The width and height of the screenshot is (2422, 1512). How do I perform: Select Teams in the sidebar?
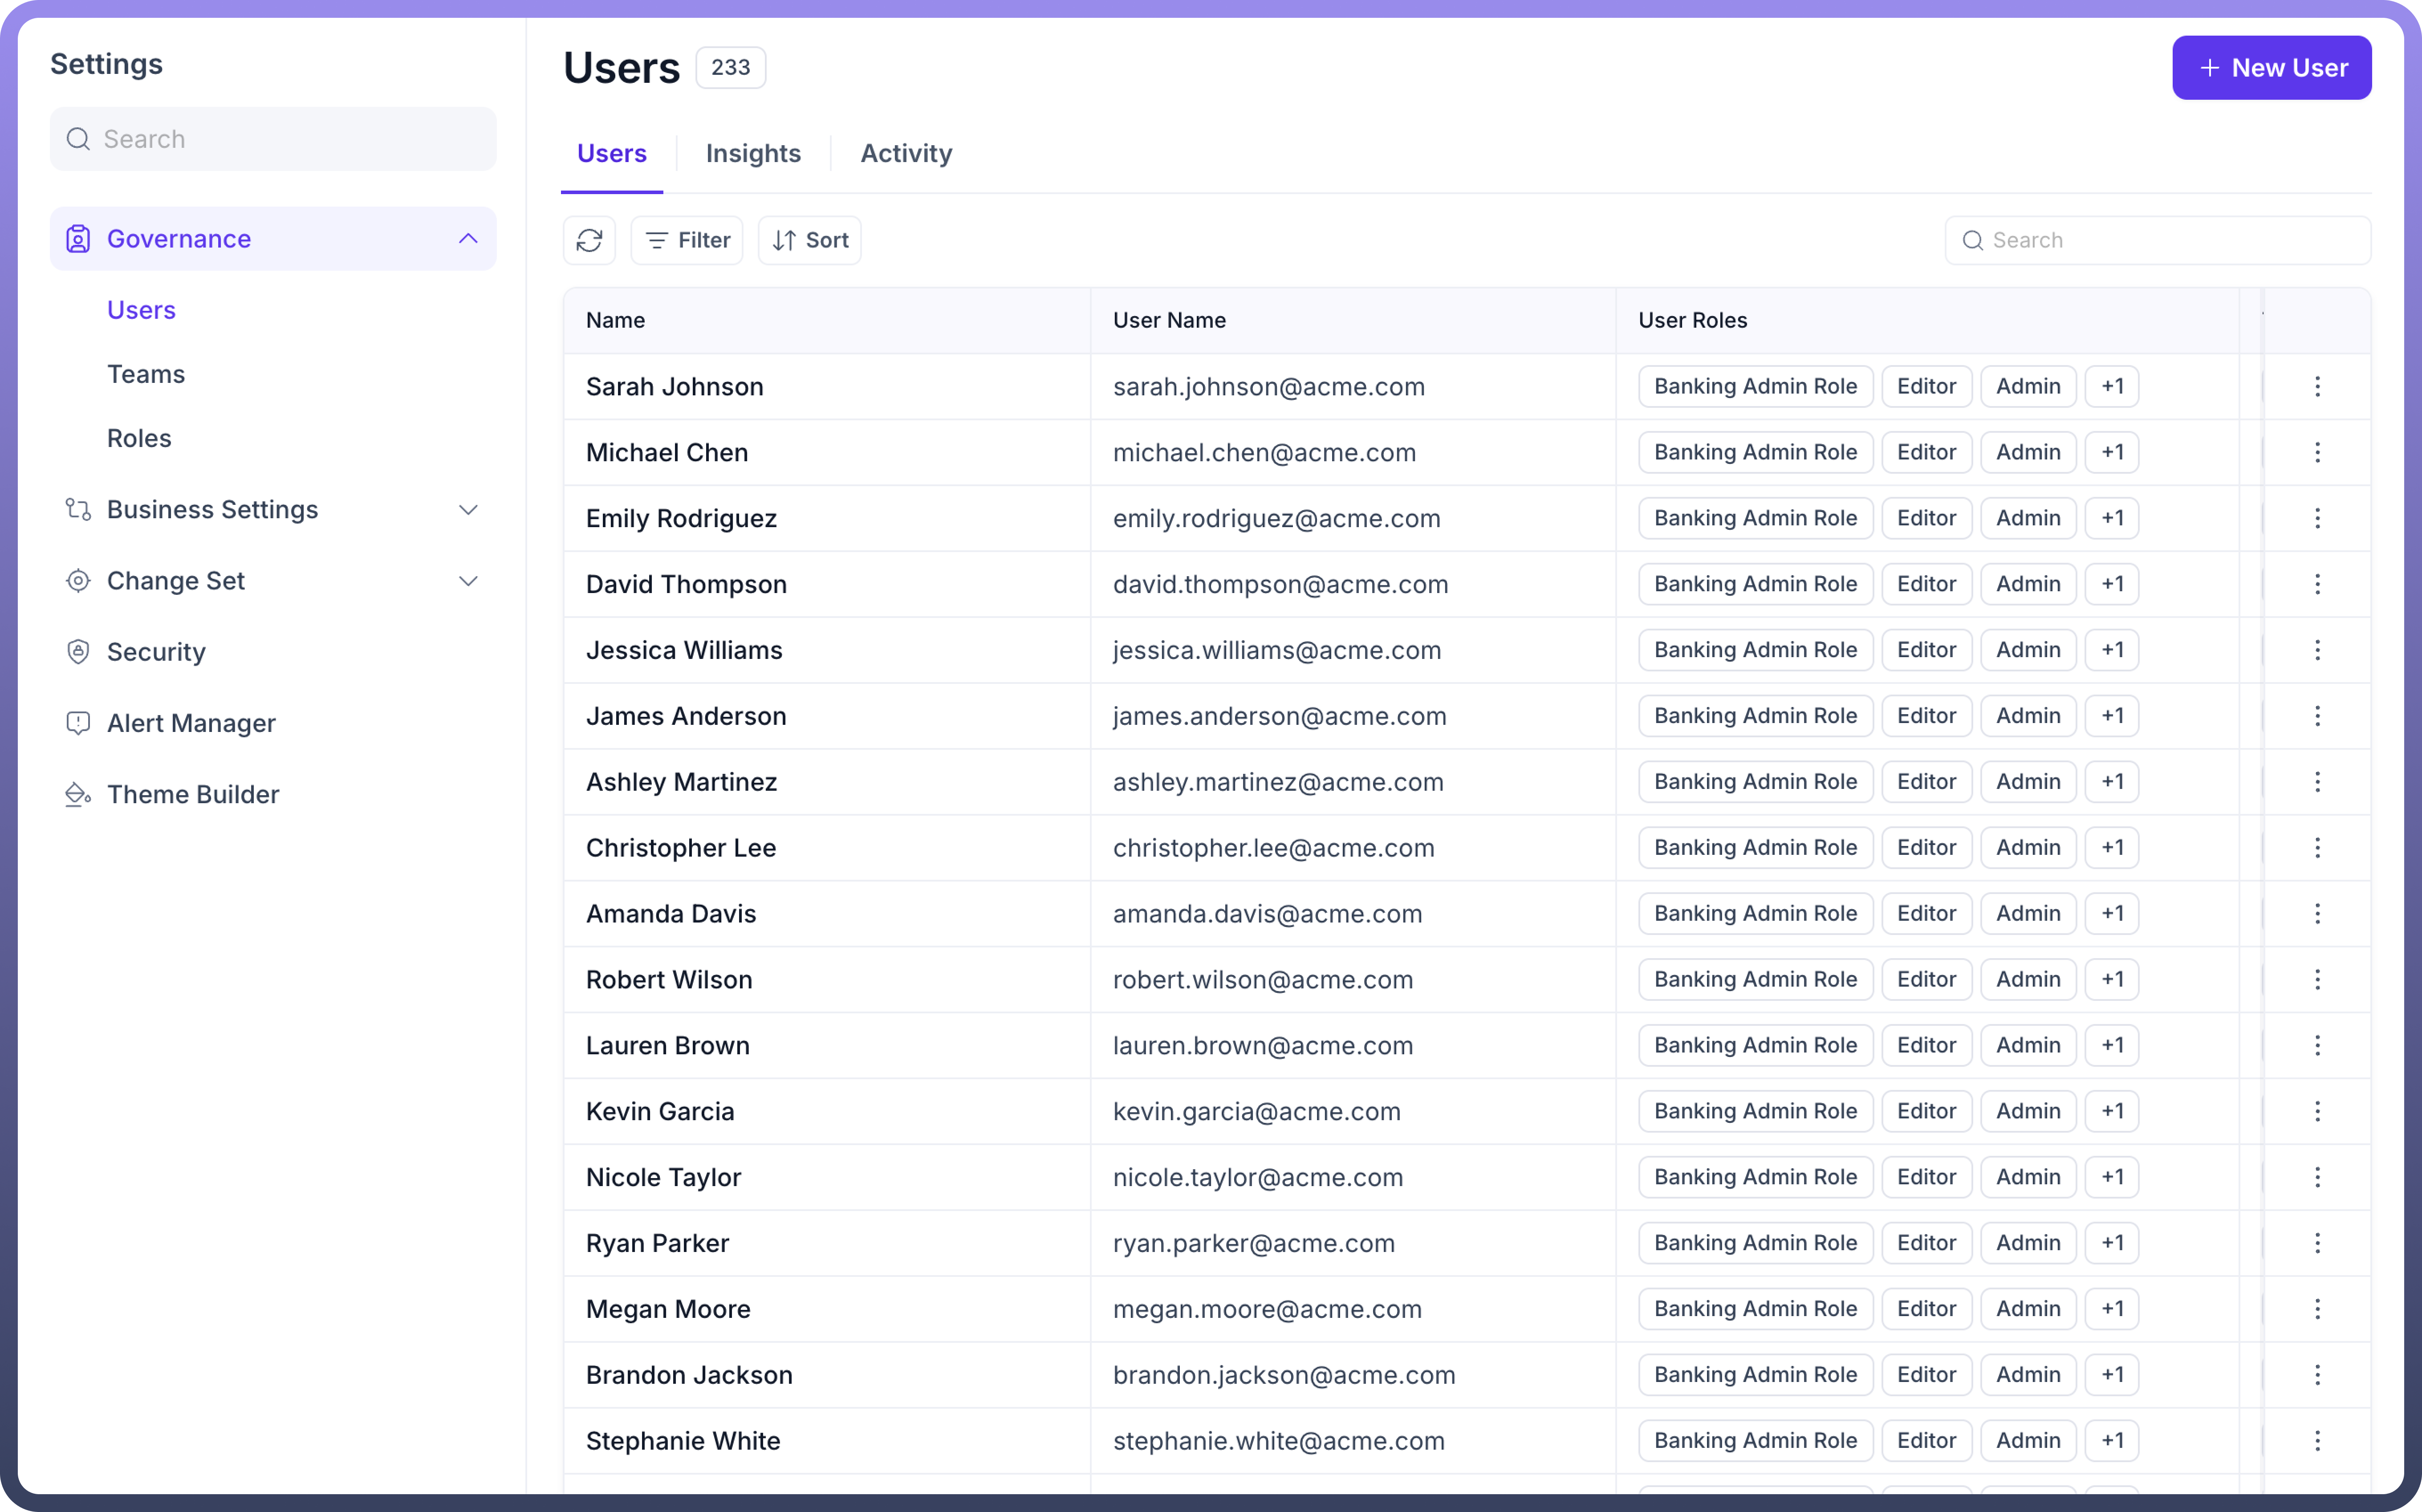(x=146, y=374)
